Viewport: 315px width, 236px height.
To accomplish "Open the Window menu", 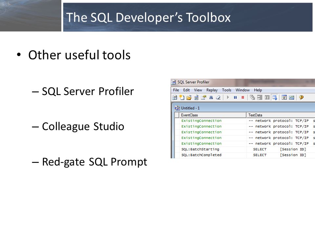I will [242, 90].
